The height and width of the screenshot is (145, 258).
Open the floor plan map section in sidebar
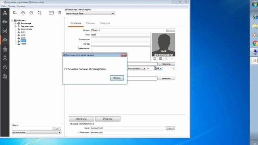pos(5,22)
